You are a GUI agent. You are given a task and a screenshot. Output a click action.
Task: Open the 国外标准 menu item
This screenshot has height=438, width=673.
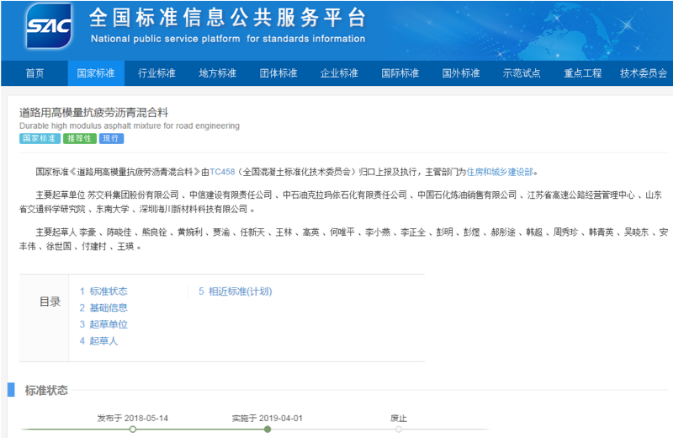461,73
